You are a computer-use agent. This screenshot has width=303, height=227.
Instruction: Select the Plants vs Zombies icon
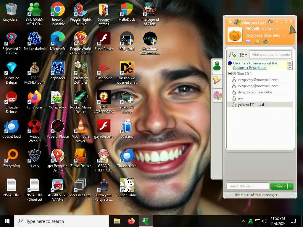tap(81, 73)
